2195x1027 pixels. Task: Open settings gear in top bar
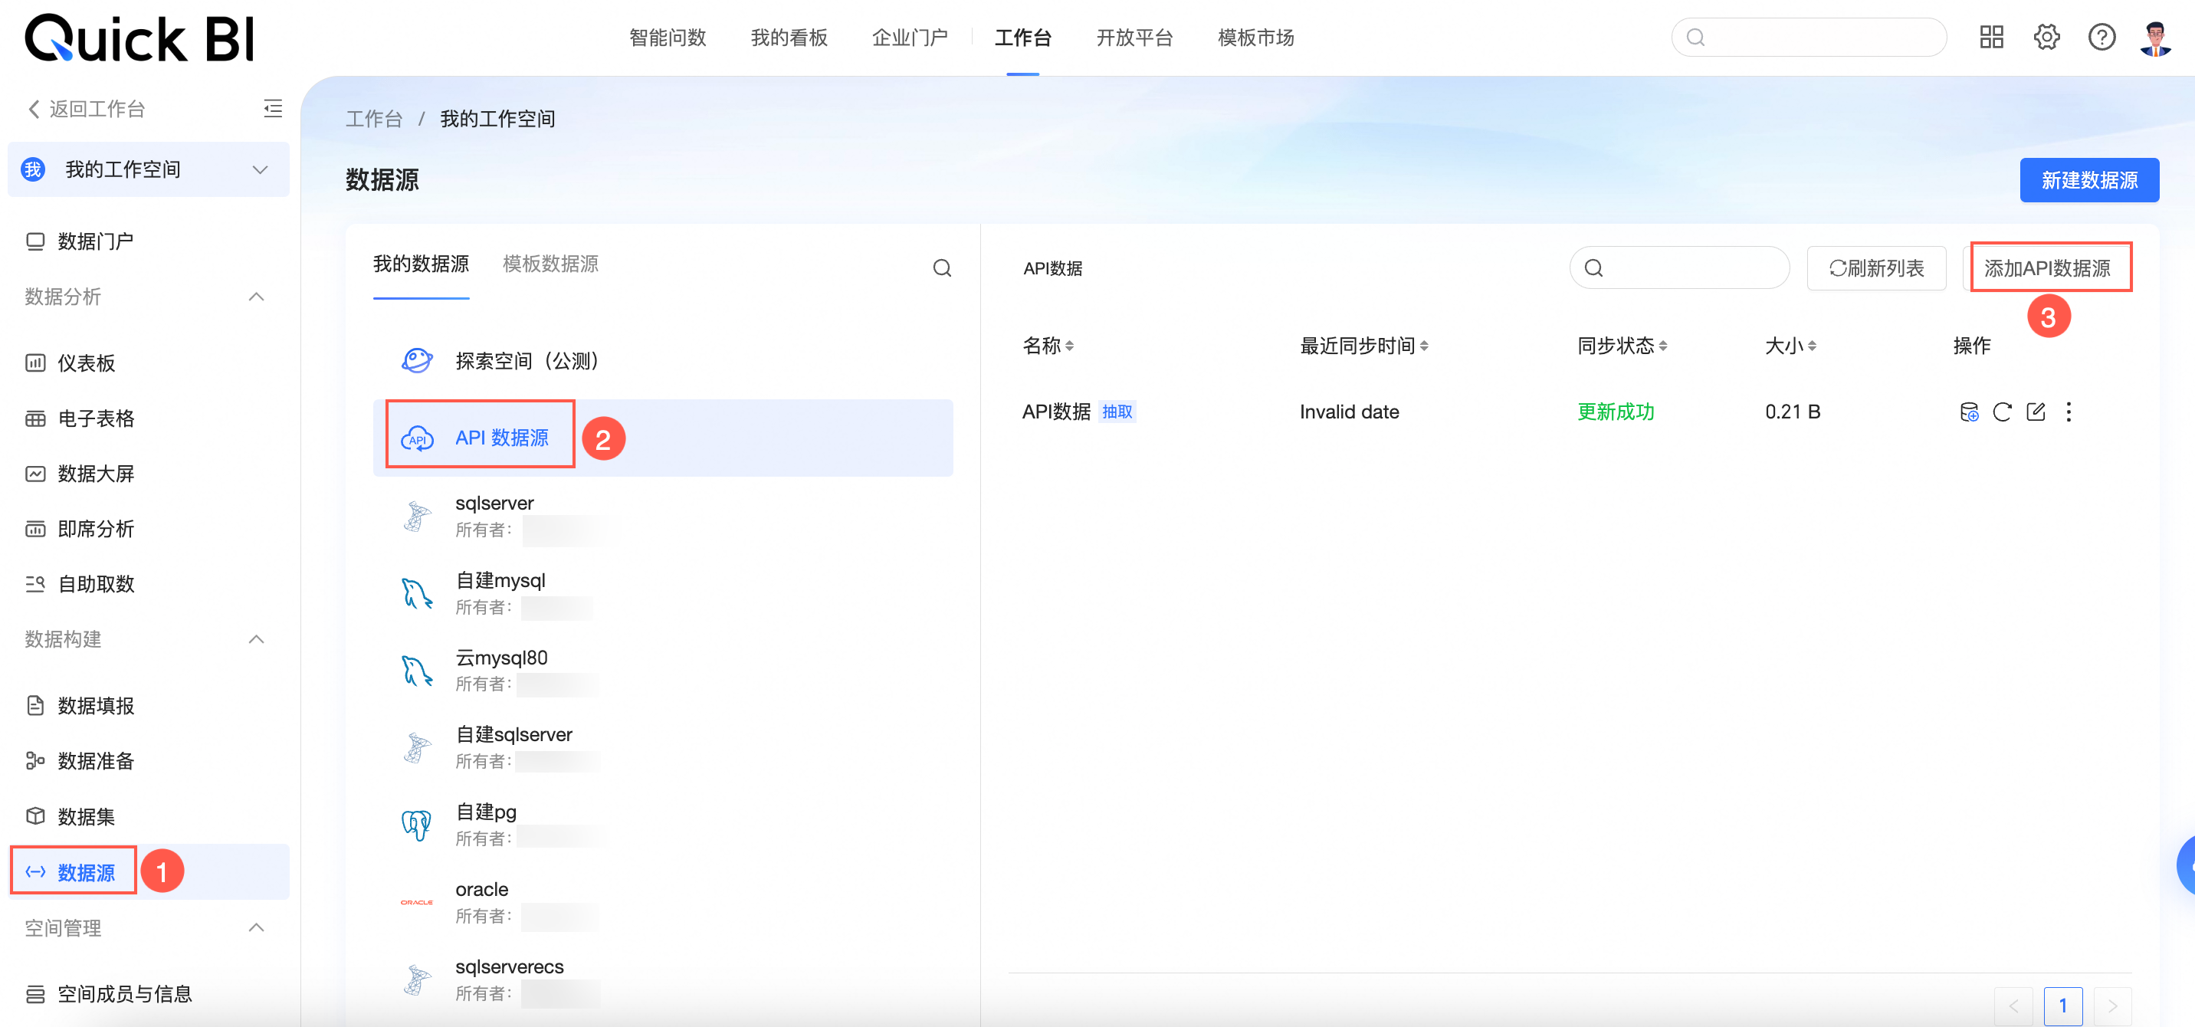tap(2046, 38)
